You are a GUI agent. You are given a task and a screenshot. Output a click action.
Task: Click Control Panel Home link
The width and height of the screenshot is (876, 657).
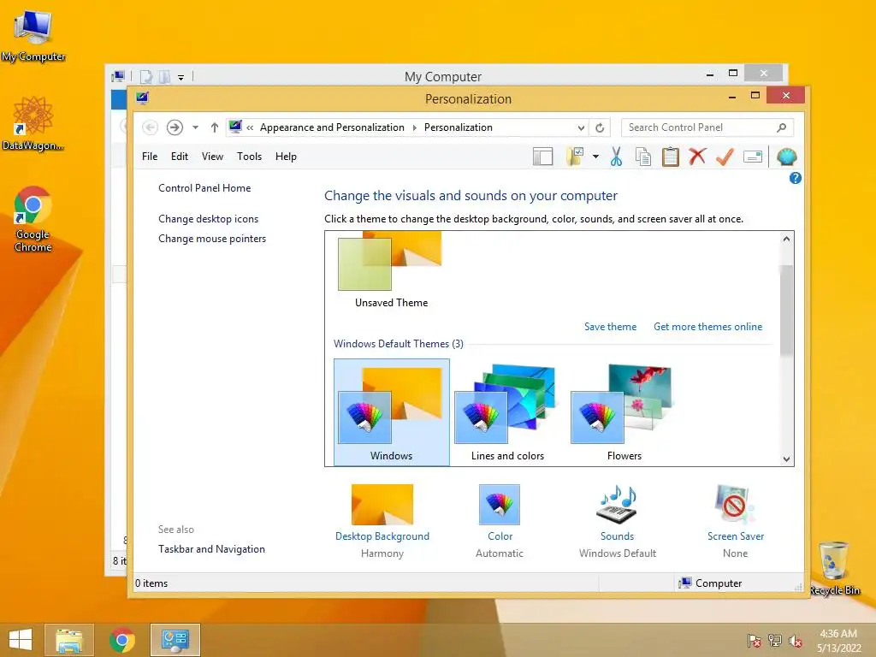point(204,188)
